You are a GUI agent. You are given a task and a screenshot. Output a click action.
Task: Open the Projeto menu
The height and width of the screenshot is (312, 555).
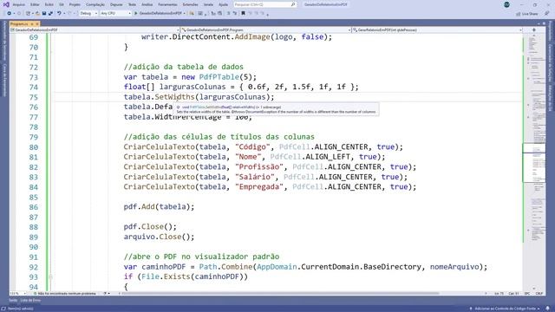point(75,4)
